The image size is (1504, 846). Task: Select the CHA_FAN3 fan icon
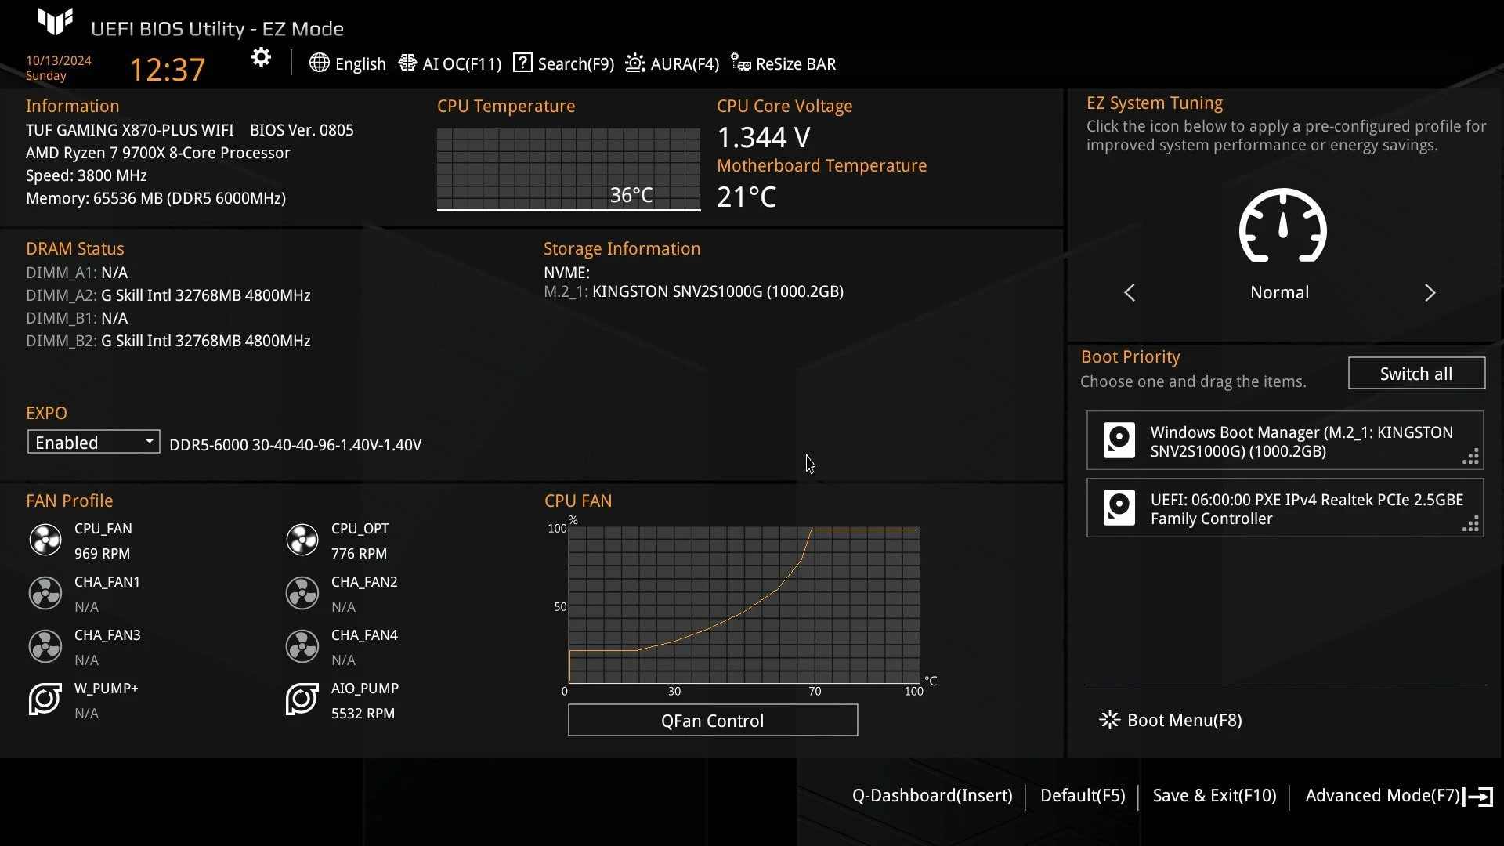click(45, 646)
